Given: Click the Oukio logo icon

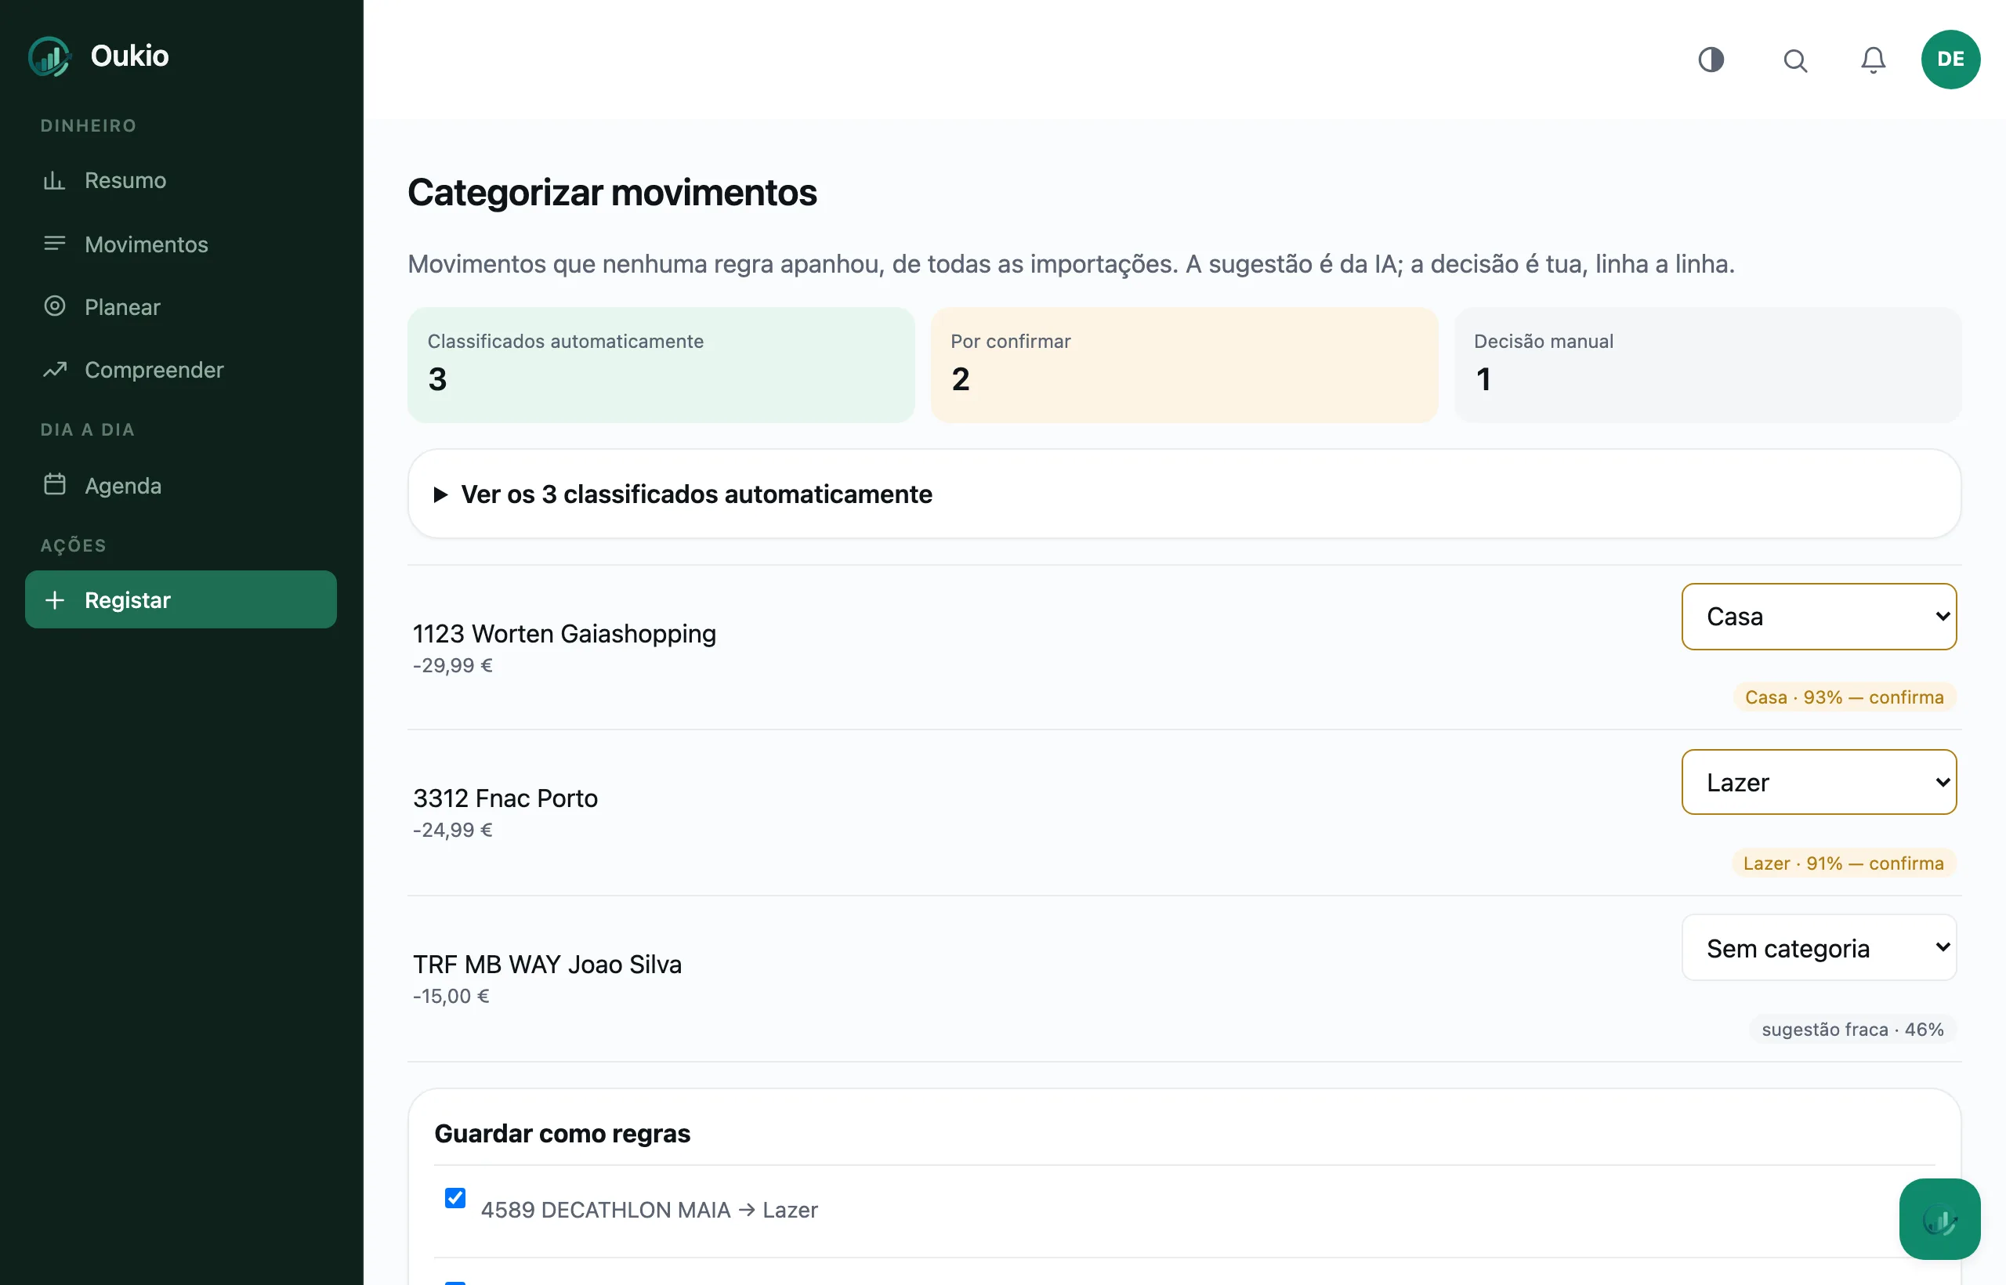Looking at the screenshot, I should point(49,56).
